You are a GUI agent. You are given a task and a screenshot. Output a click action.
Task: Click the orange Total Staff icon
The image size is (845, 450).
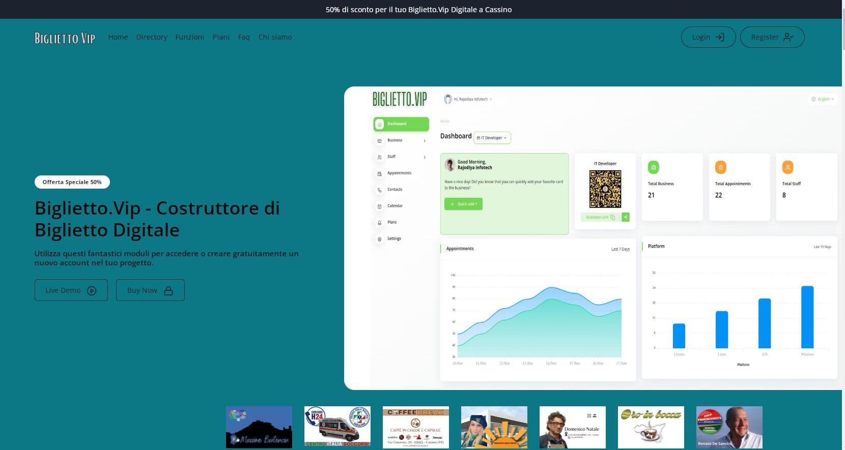(x=787, y=167)
